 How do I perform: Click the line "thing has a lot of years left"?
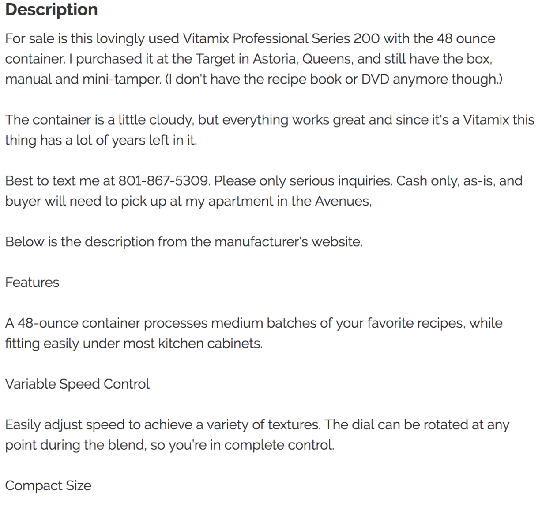(101, 141)
